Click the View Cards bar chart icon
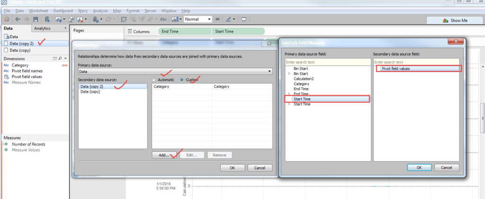485x199 pixels. 174,19
